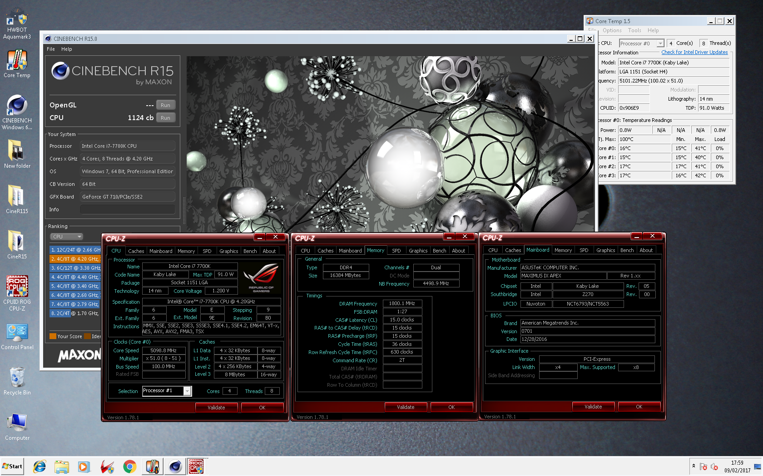Image resolution: width=763 pixels, height=476 pixels.
Task: Open the New folder desktop icon
Action: 17,154
